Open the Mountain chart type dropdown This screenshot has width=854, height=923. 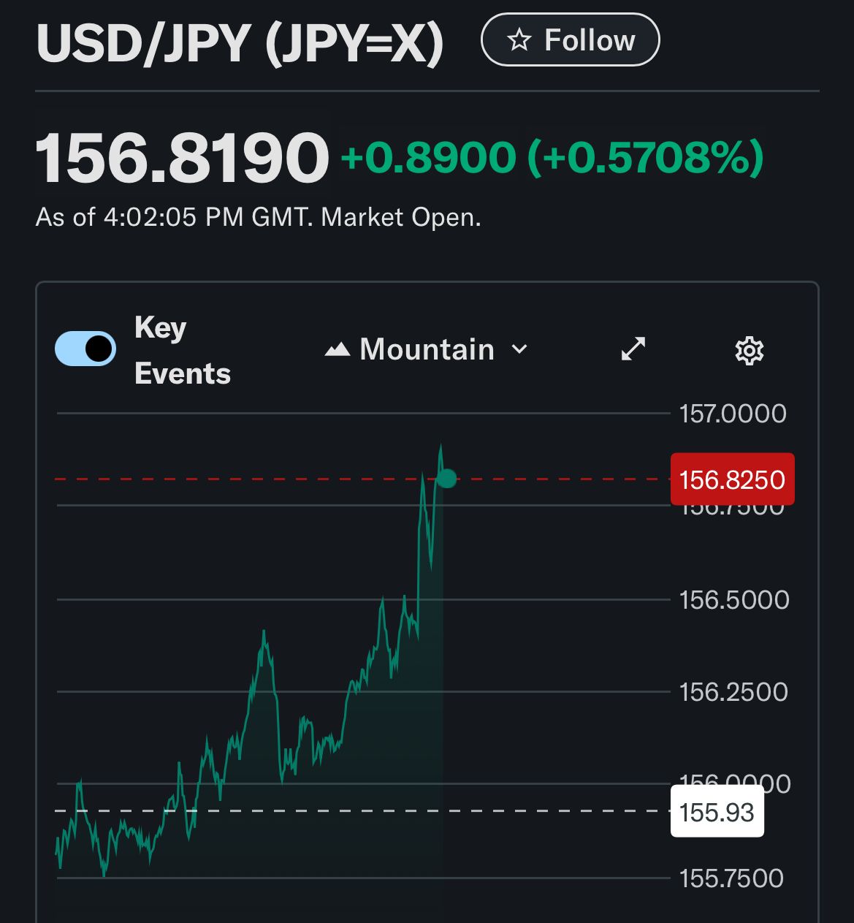[x=427, y=350]
